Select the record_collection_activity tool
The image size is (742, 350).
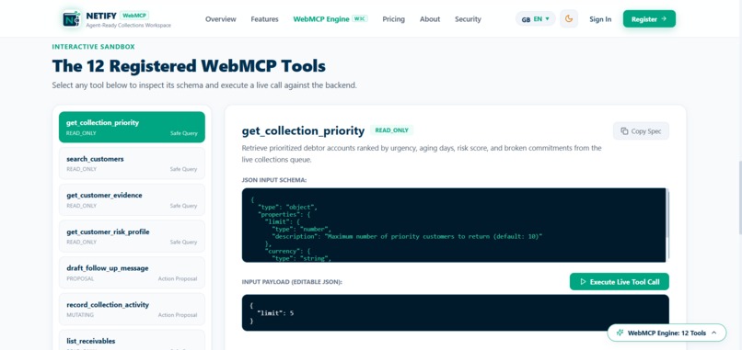(x=132, y=309)
